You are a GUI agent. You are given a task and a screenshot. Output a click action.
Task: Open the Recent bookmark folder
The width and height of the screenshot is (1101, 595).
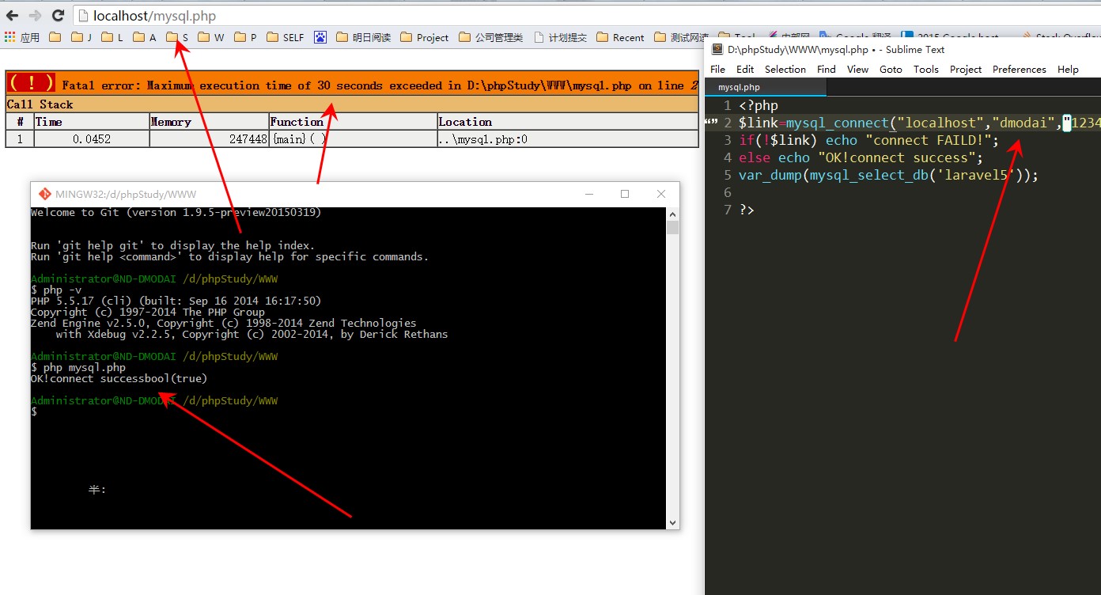(x=620, y=37)
